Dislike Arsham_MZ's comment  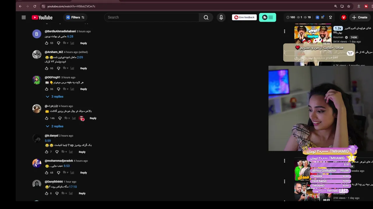pos(59,68)
